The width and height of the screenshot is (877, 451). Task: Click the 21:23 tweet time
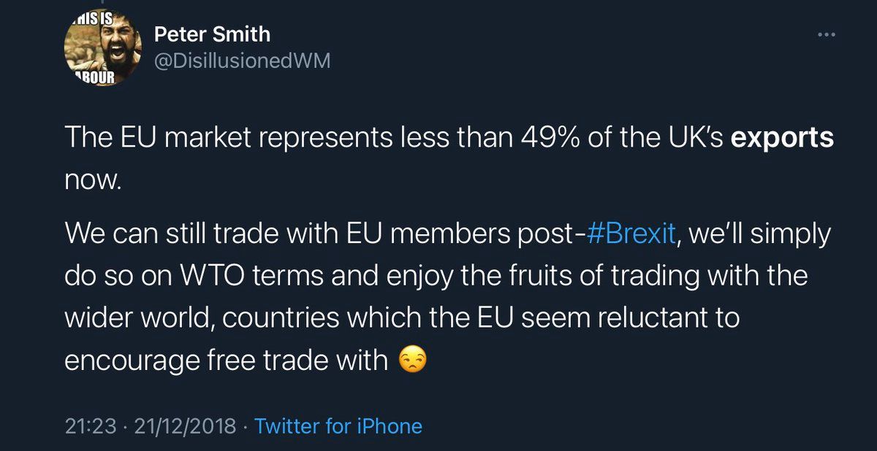pyautogui.click(x=91, y=426)
